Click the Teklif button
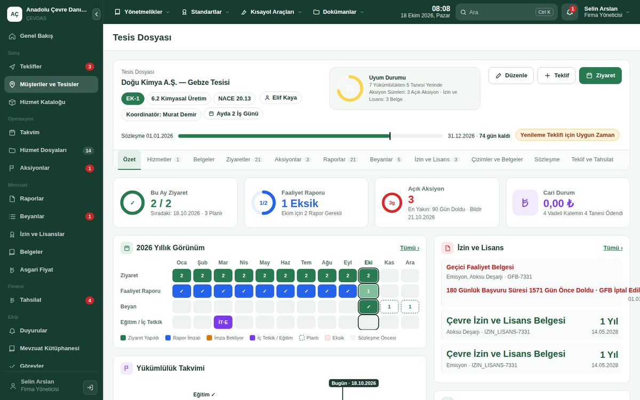The image size is (640, 400). point(556,76)
